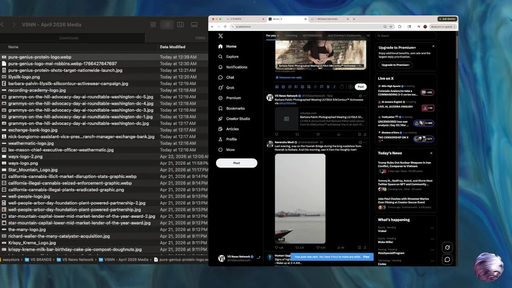This screenshot has height=288, width=512.
Task: Open floating messages button at bottom right
Action: pyautogui.click(x=447, y=260)
